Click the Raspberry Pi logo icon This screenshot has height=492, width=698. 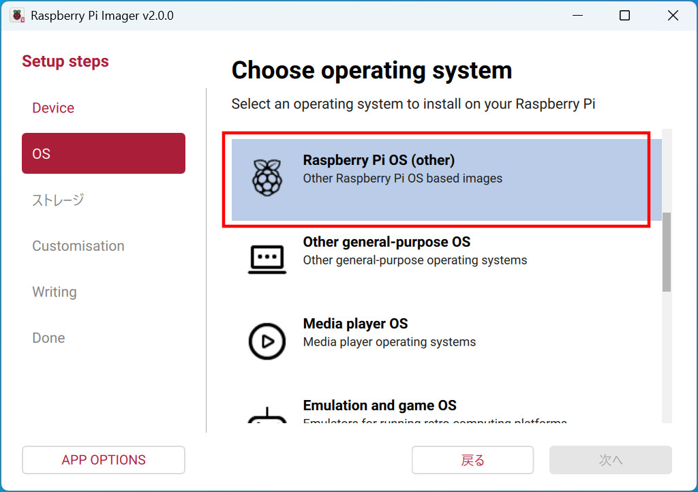coord(267,178)
